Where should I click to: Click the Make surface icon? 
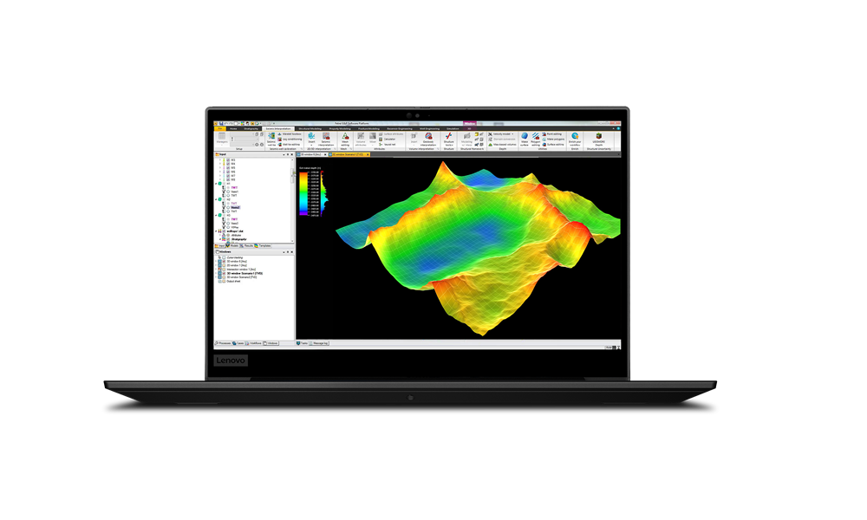525,139
